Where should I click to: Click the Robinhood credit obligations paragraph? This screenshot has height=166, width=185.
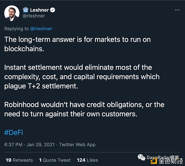click(84, 109)
